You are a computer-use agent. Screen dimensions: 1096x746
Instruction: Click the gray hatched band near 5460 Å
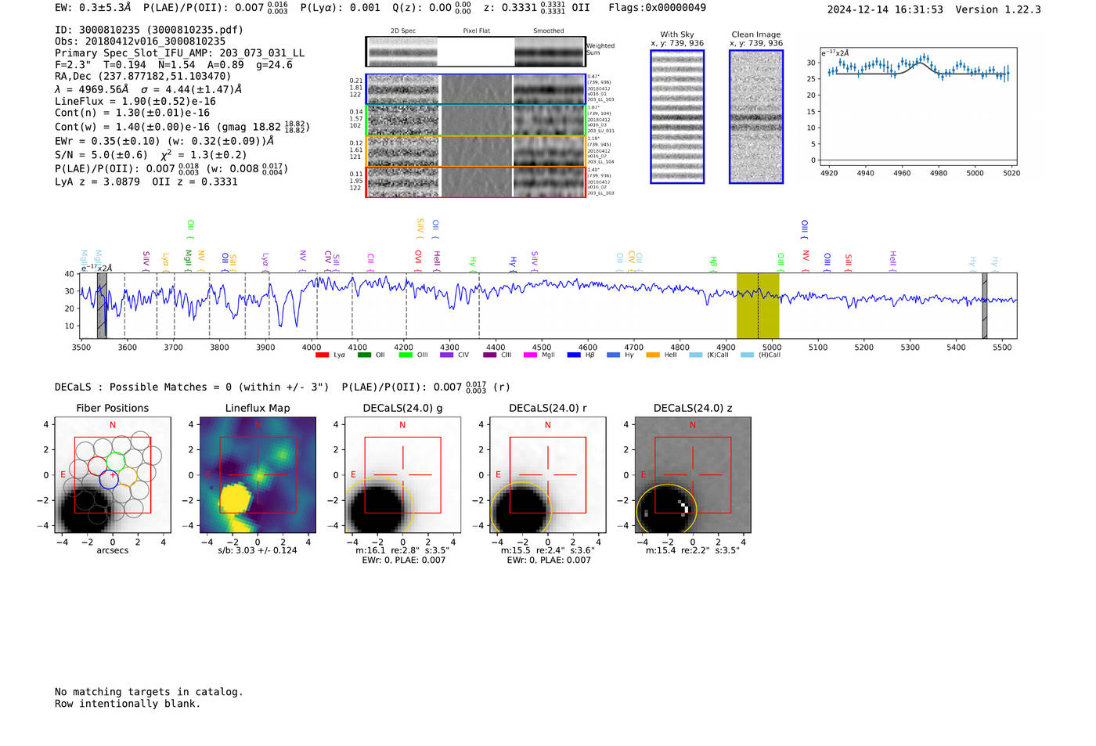(985, 306)
